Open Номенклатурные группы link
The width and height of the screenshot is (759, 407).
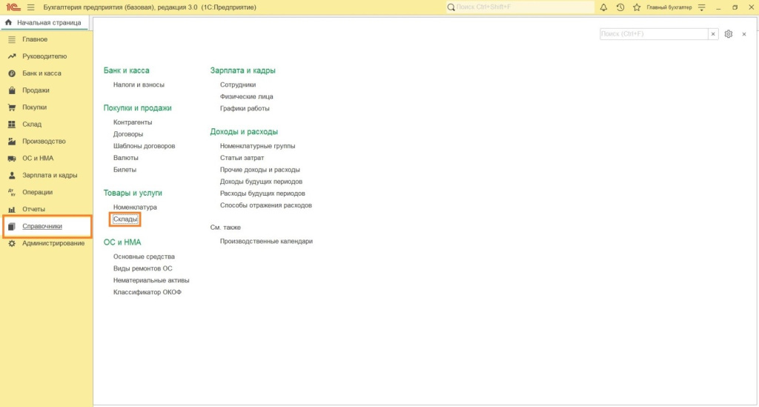coord(257,145)
